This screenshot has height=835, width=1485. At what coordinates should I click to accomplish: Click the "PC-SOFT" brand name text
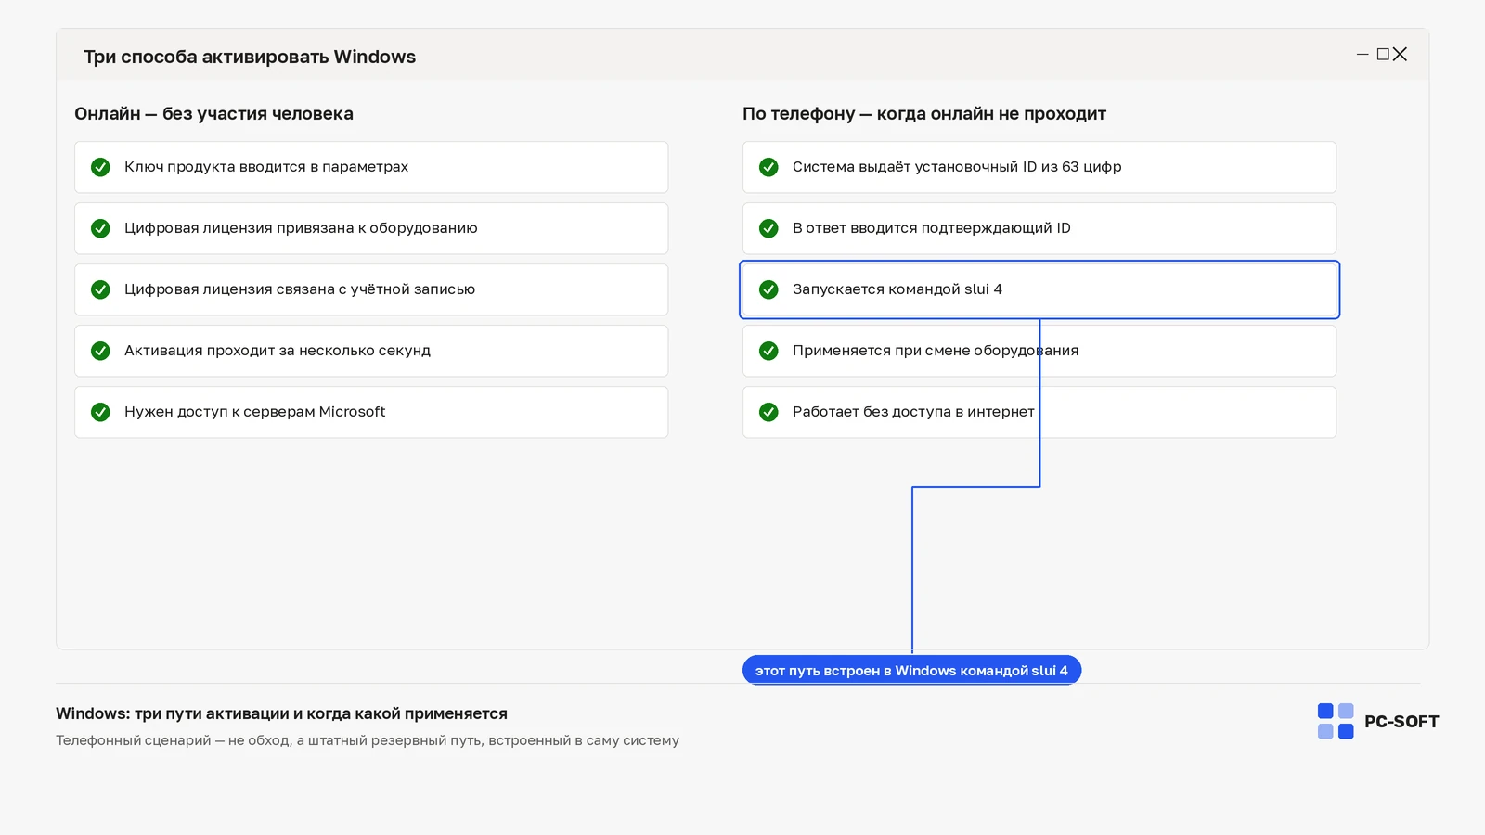1401,722
